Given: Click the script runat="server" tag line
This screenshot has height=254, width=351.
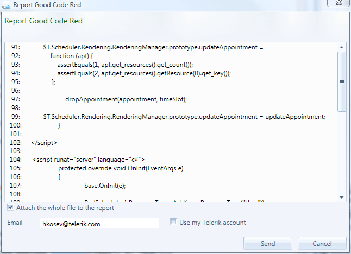Looking at the screenshot, I should [x=89, y=160].
